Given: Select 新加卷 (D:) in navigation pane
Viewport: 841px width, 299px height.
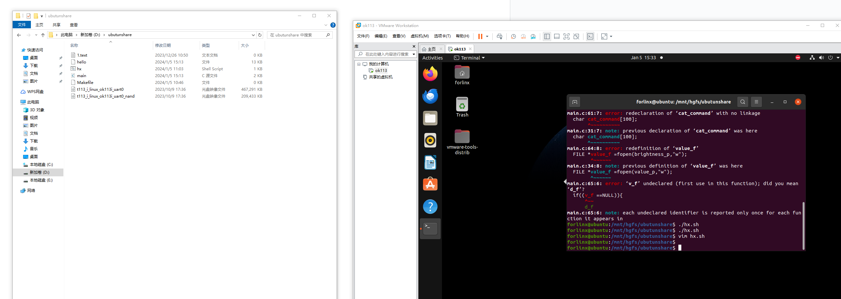Looking at the screenshot, I should [x=39, y=172].
